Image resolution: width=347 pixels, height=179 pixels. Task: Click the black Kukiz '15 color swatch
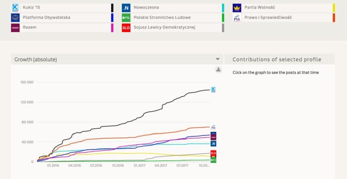click(x=112, y=8)
